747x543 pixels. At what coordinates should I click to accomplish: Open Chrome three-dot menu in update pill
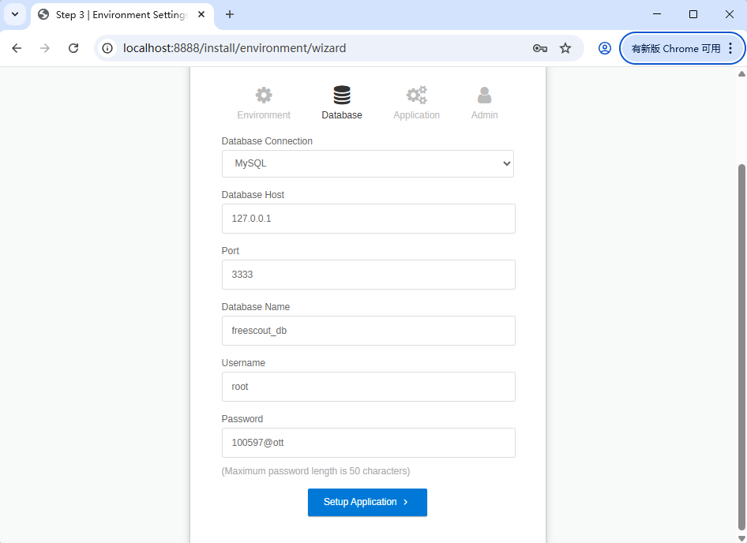click(730, 48)
